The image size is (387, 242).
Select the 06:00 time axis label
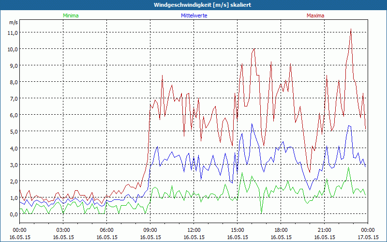tap(106, 230)
